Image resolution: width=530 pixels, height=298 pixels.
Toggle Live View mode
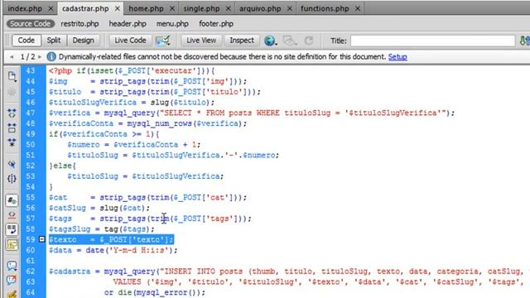click(x=201, y=41)
